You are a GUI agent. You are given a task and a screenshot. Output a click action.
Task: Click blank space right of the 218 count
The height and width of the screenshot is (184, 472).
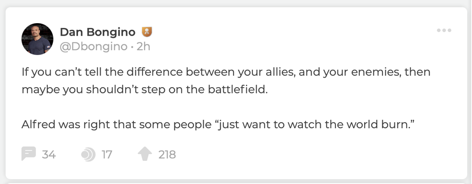coord(301,155)
